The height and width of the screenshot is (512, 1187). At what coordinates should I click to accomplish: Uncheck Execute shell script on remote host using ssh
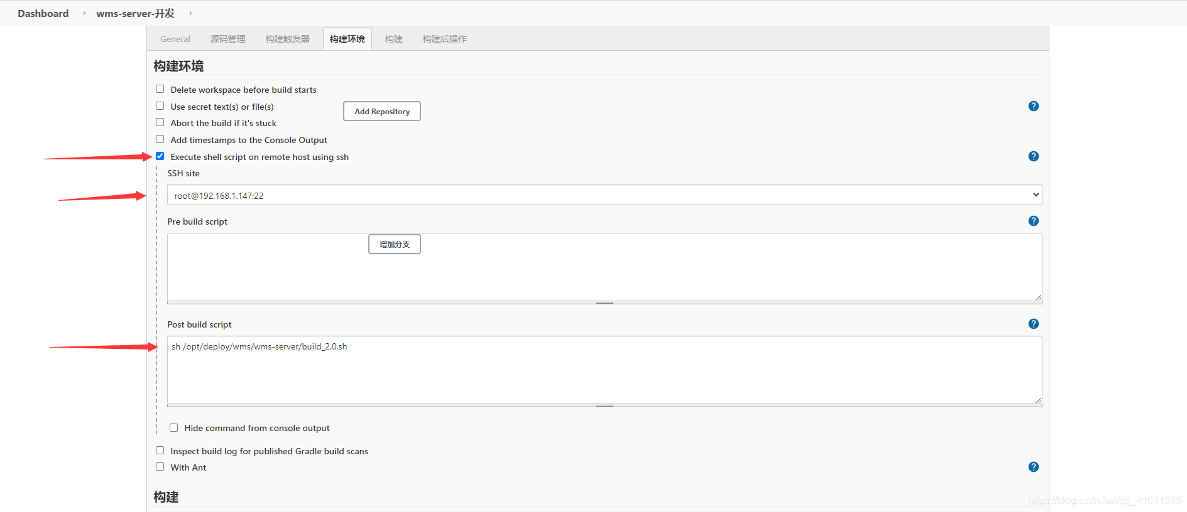[x=160, y=156]
